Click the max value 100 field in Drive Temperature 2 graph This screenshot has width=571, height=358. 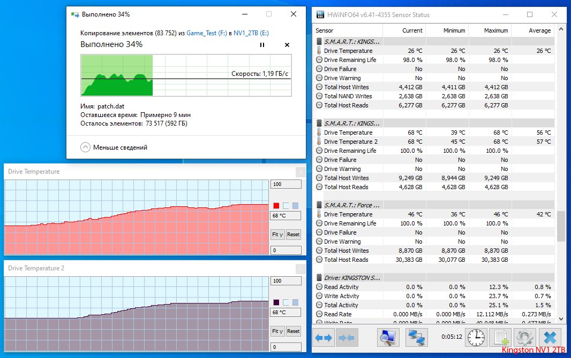(x=286, y=281)
